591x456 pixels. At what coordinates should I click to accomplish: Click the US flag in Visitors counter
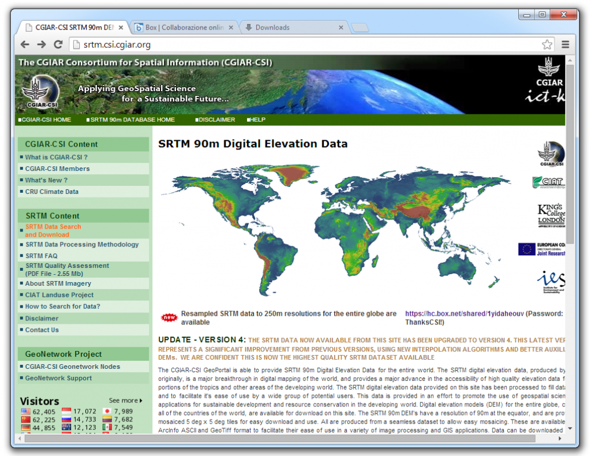(25, 412)
